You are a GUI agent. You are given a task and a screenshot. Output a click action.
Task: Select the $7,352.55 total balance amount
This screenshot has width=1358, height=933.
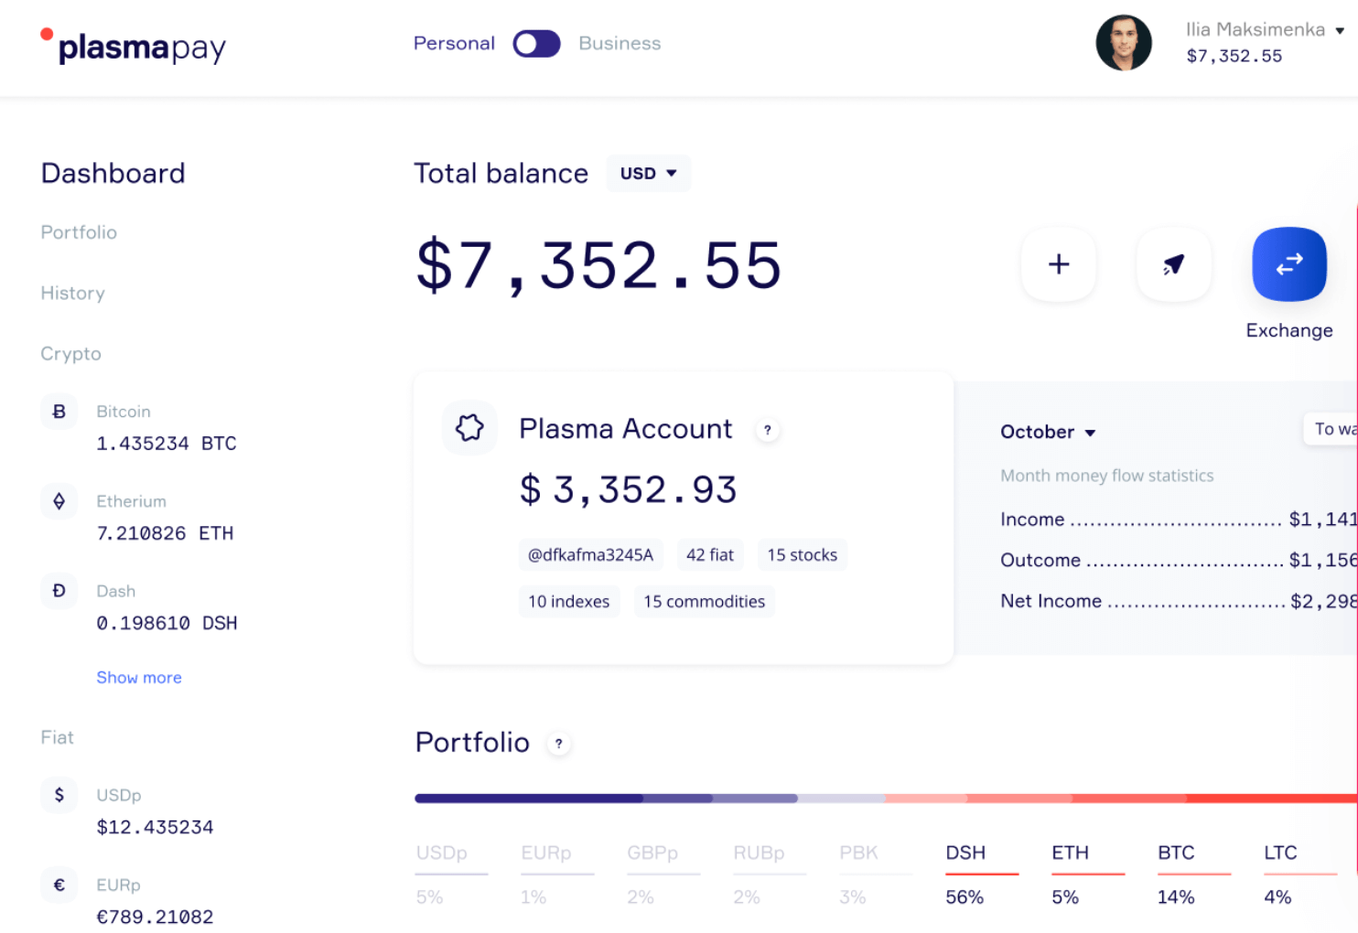pos(599,265)
